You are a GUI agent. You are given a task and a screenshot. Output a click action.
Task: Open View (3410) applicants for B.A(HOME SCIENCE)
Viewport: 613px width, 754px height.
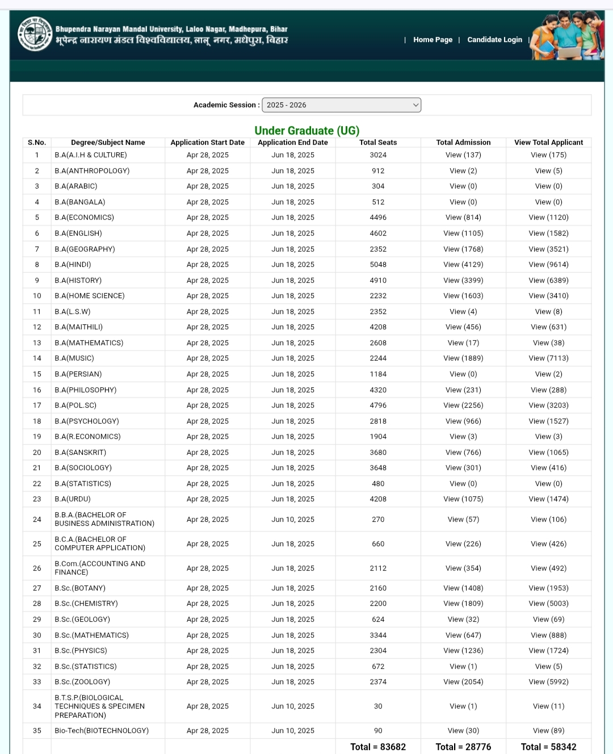[x=549, y=296]
